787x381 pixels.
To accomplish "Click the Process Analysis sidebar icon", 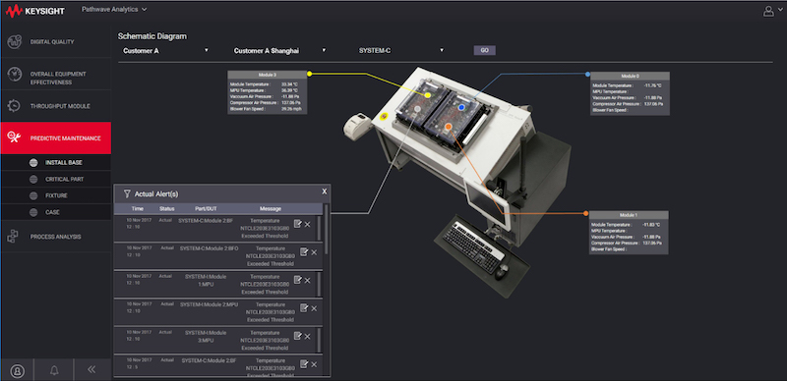I will [x=13, y=237].
